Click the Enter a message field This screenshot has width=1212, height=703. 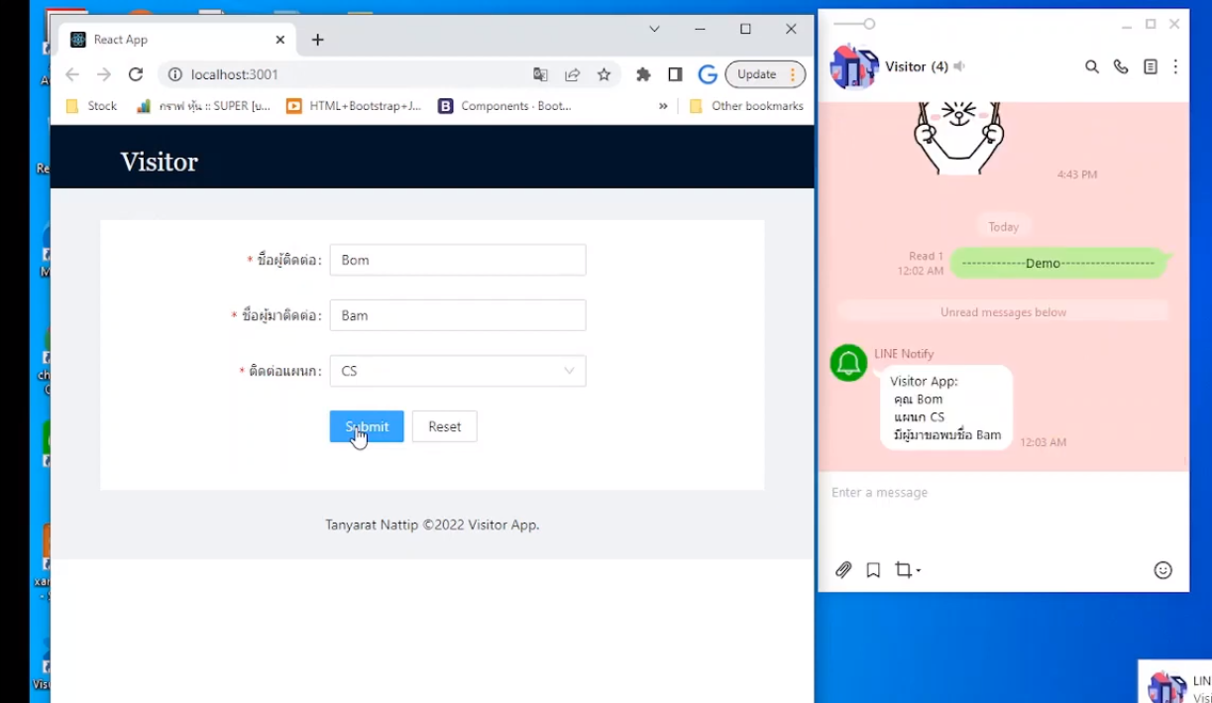(1001, 493)
